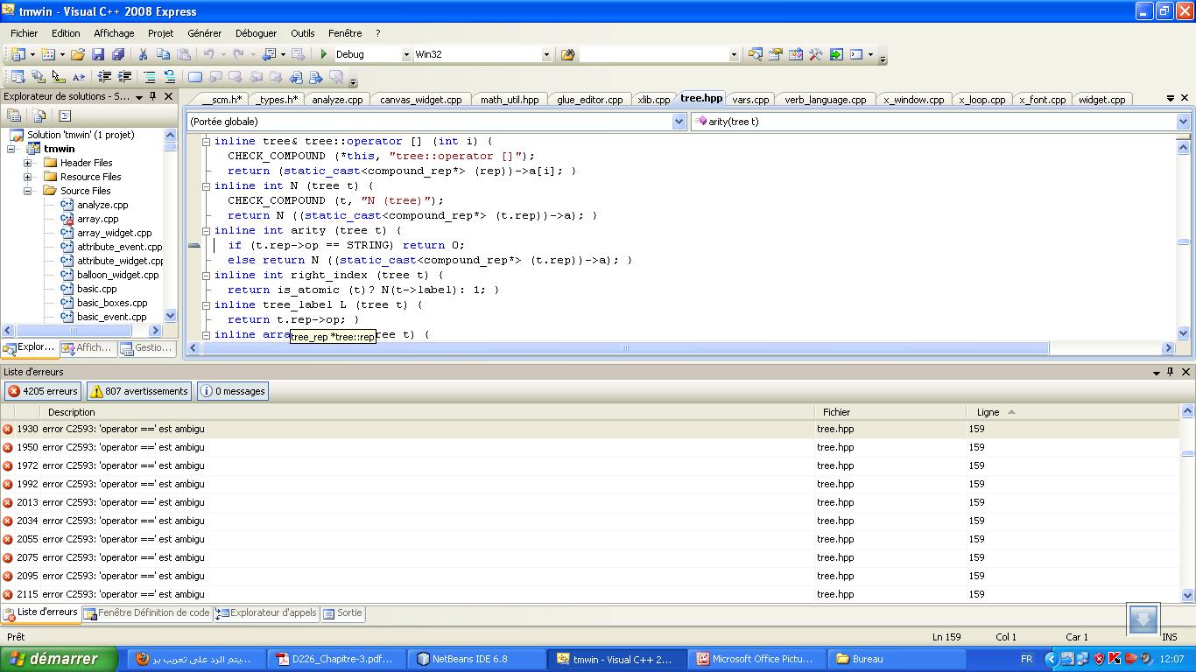Open file using the folder icon

click(78, 54)
